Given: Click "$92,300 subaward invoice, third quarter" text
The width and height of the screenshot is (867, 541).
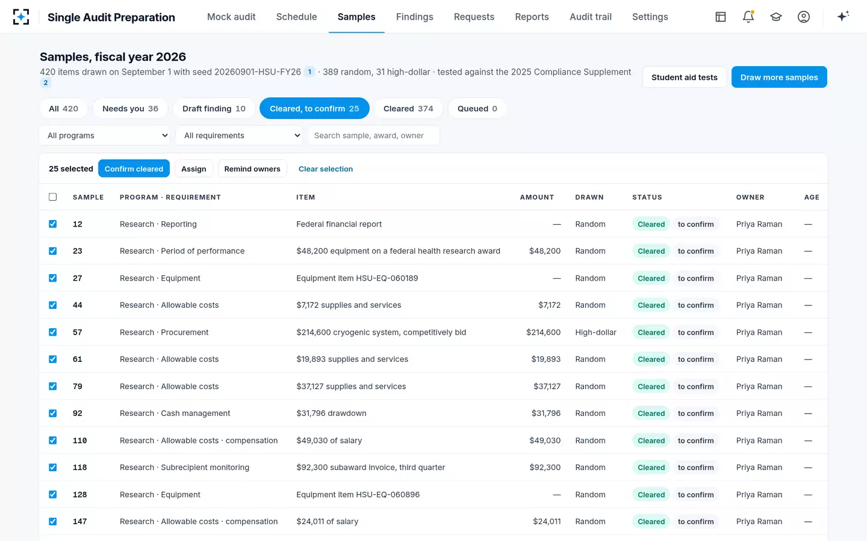Looking at the screenshot, I should [x=371, y=468].
